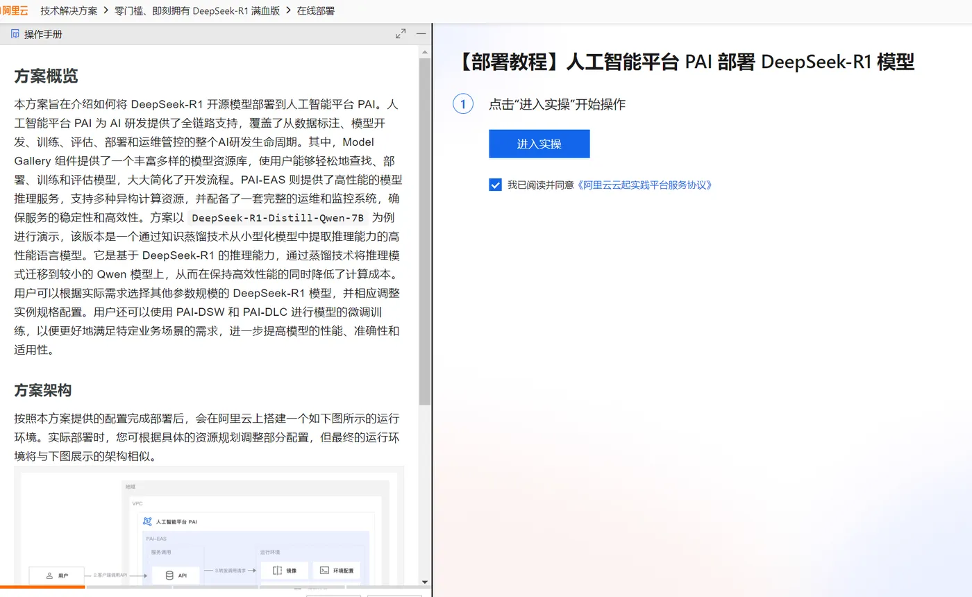Click the 操作手册 manual icon
Screen dimensions: 972x597
click(15, 34)
